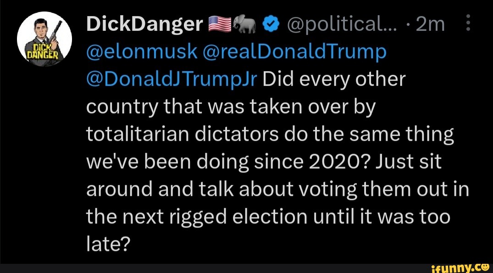Click the American flag emoji

pos(220,25)
